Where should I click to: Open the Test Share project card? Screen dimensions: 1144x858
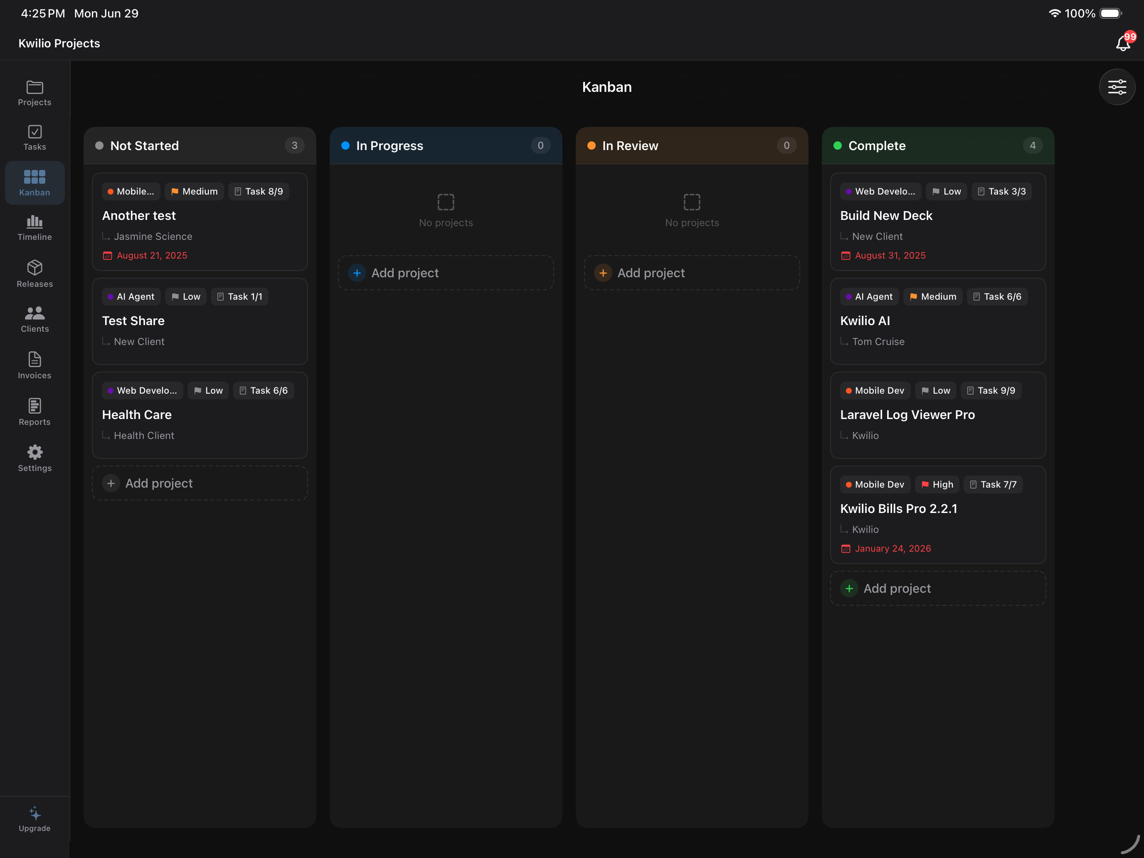[200, 321]
